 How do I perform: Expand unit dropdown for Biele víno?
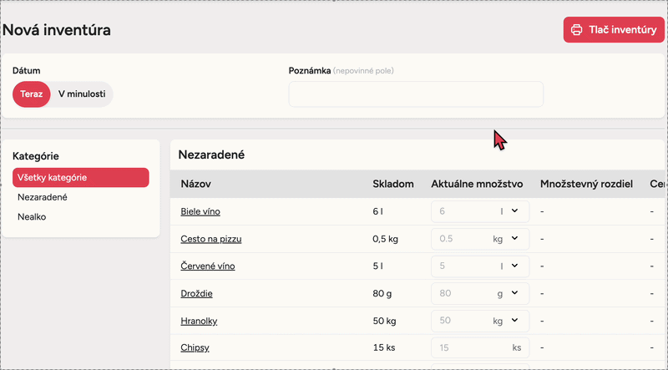point(514,211)
